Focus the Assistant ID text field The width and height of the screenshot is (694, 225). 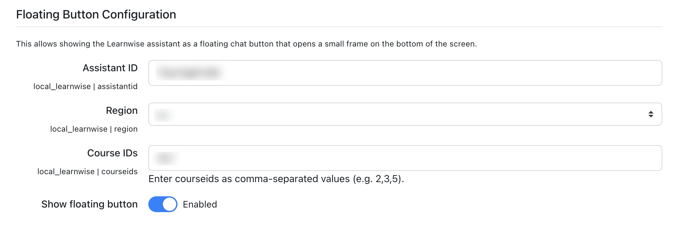click(x=405, y=73)
